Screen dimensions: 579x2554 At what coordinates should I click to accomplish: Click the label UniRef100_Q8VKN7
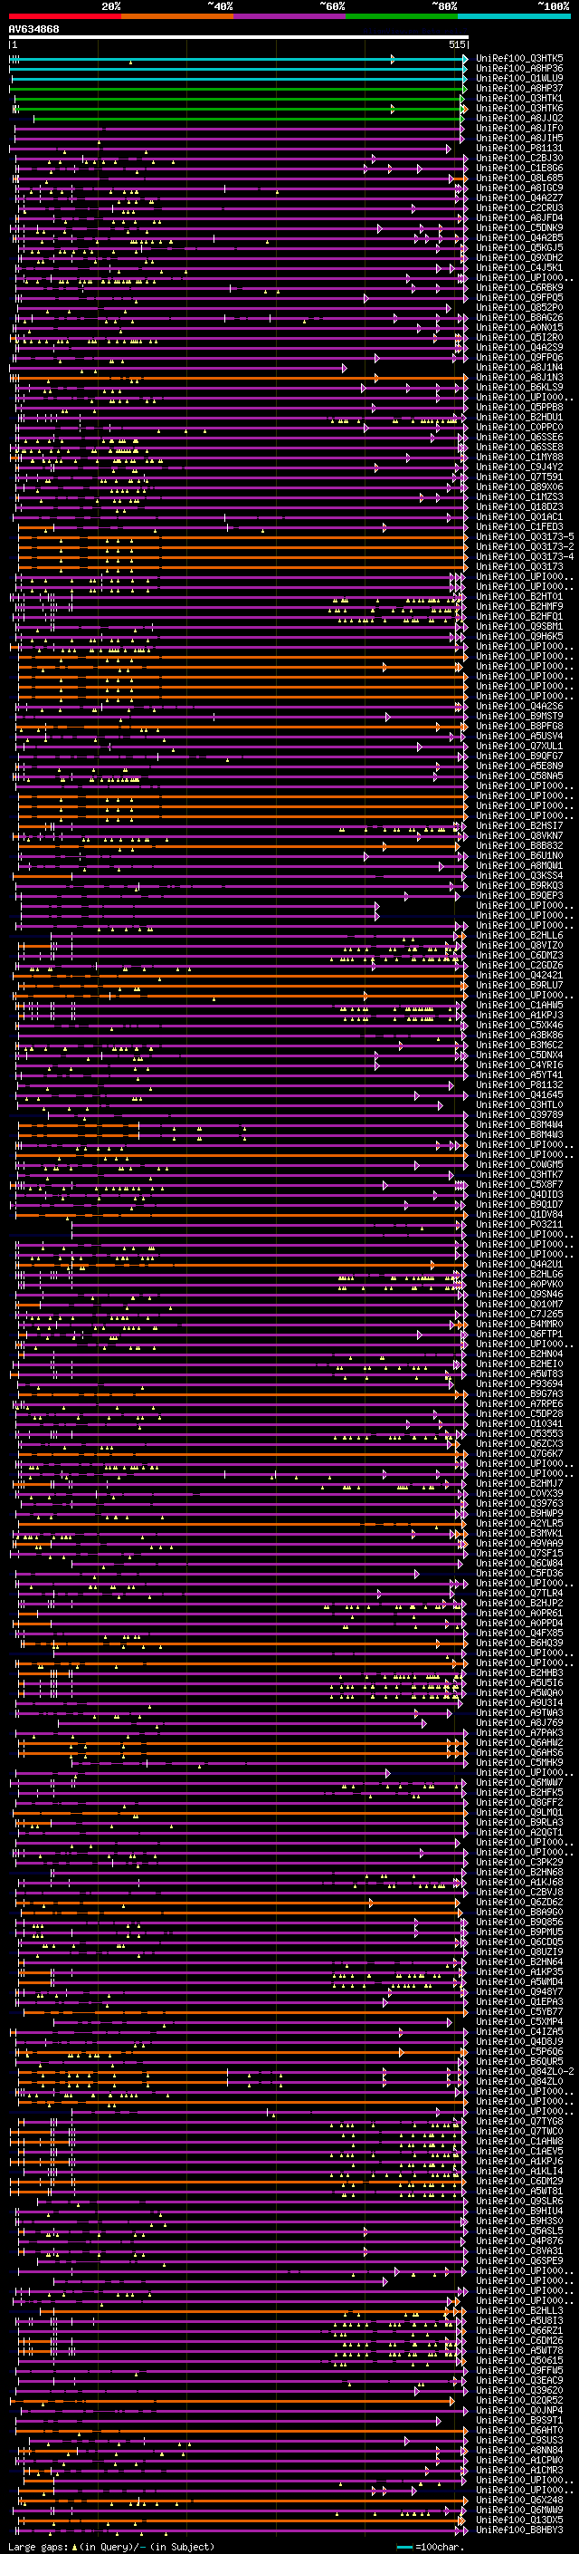tap(519, 836)
